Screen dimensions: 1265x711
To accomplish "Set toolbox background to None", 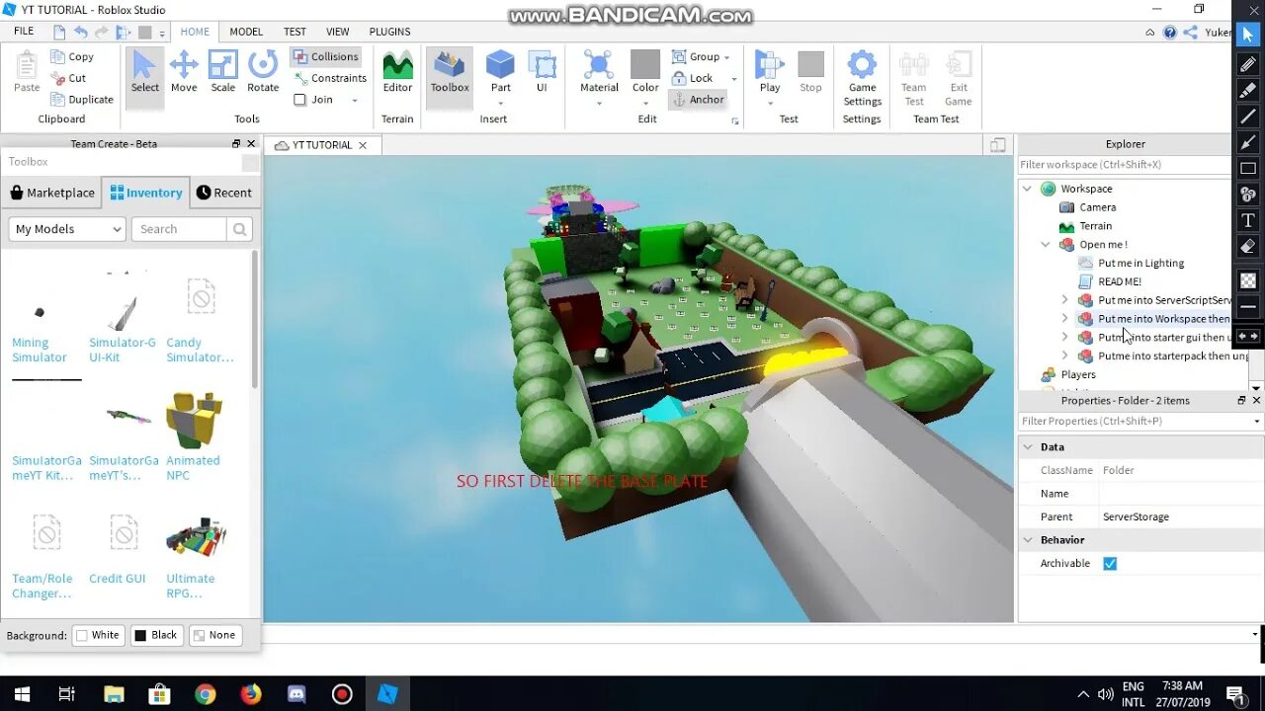I will pos(214,635).
